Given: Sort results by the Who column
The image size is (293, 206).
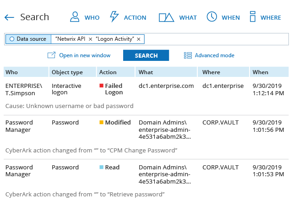Looking at the screenshot, I should 12,72.
